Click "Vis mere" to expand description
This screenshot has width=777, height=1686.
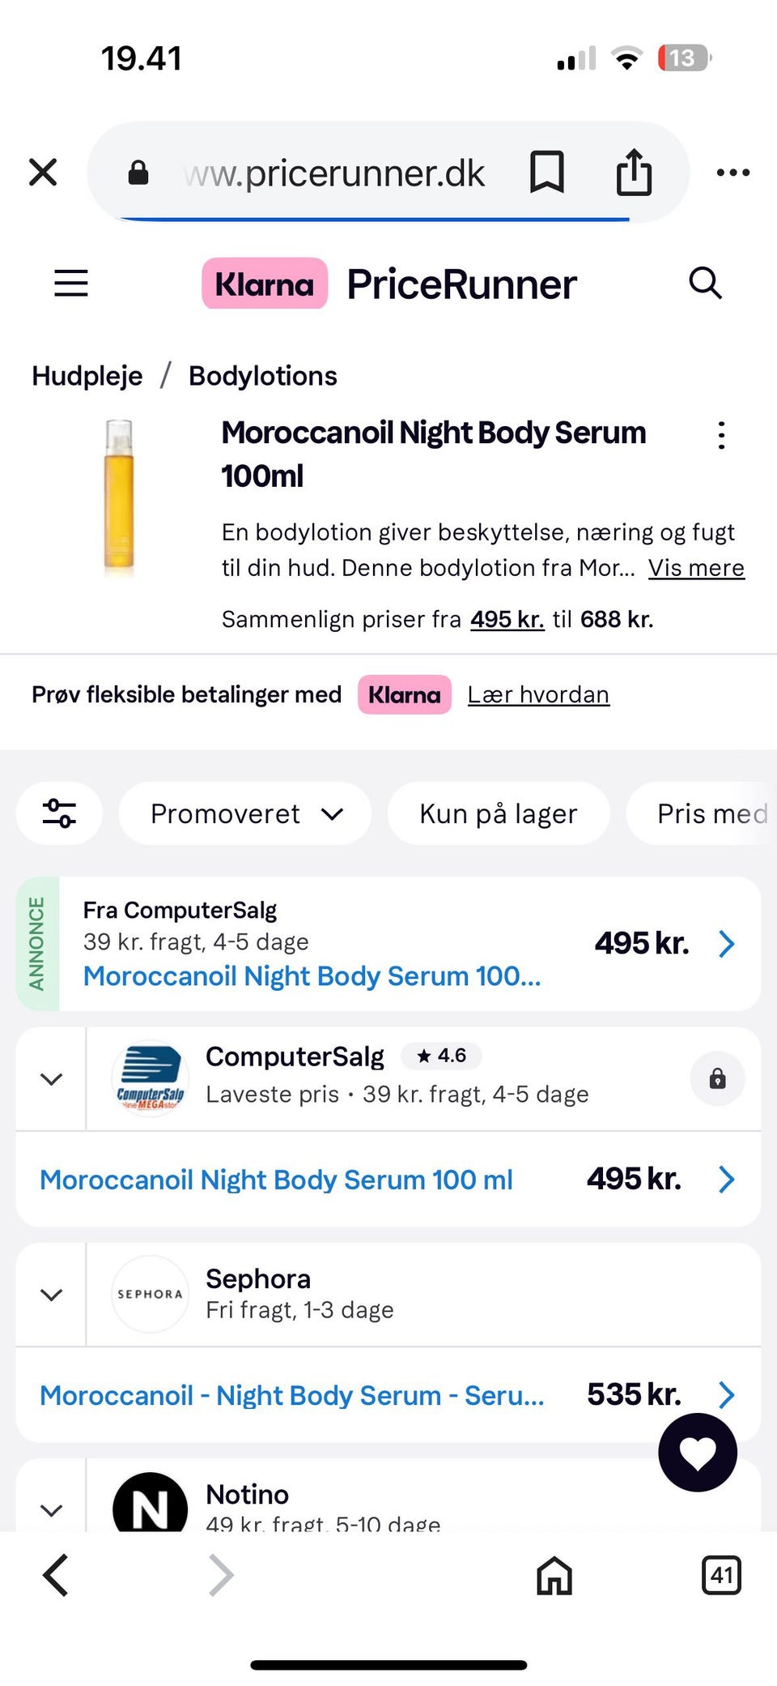point(696,568)
